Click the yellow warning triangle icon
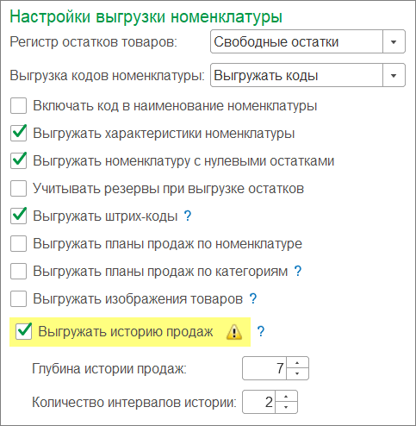This screenshot has width=416, height=426. (234, 332)
